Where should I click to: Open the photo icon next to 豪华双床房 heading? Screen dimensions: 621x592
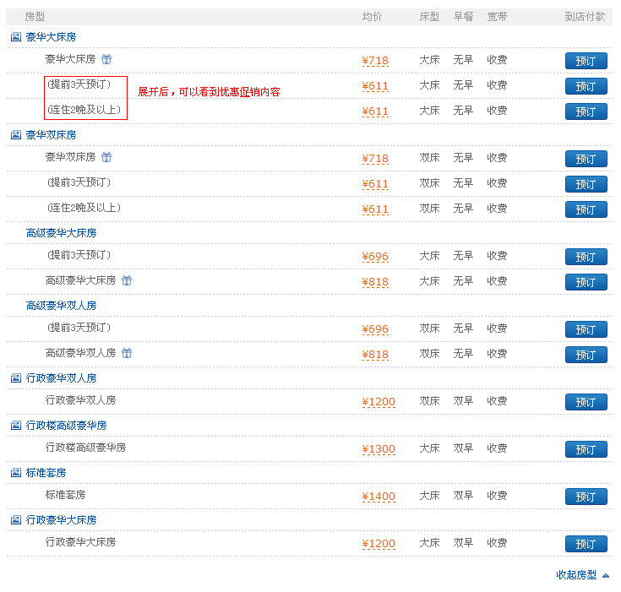pos(15,135)
